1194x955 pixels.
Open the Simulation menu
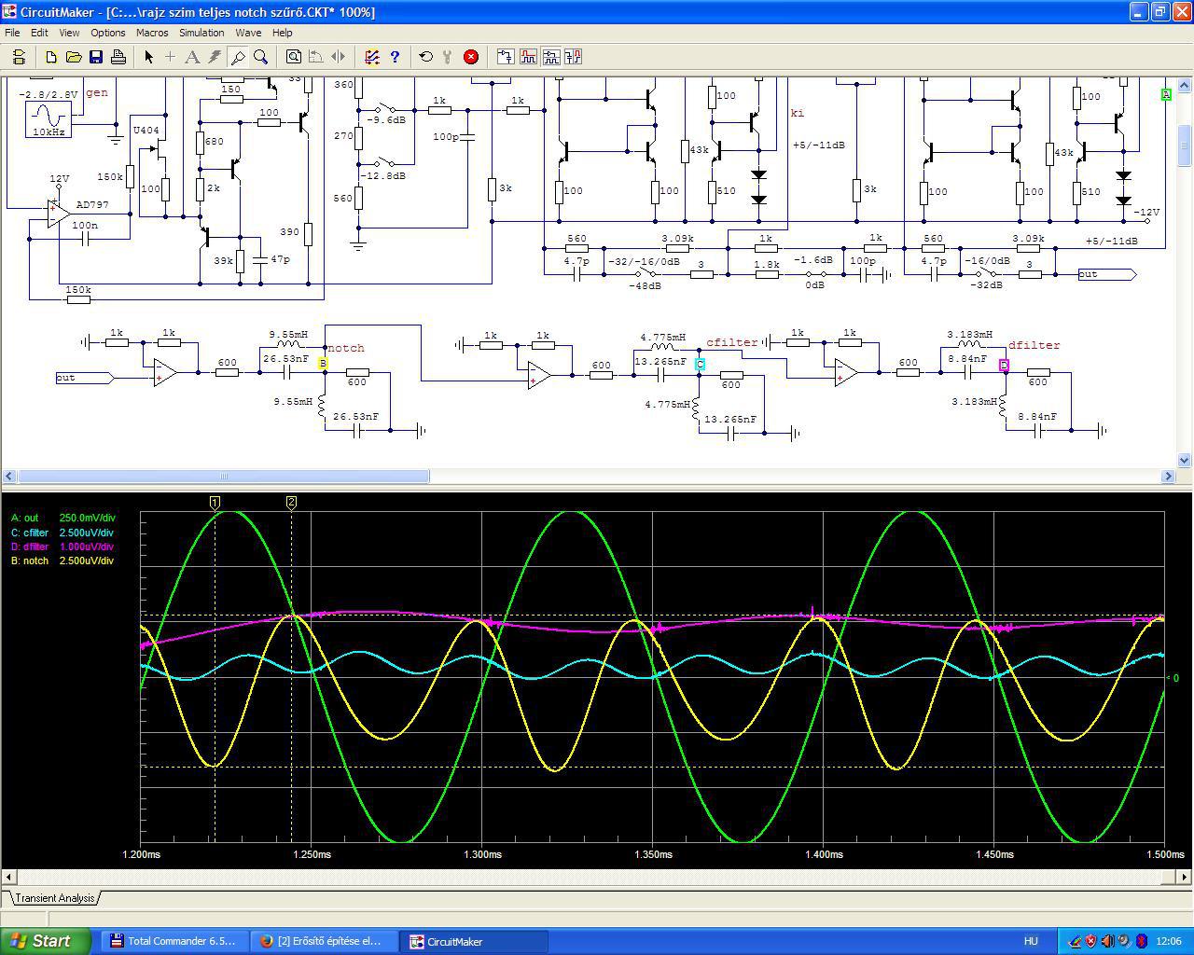pyautogui.click(x=201, y=33)
